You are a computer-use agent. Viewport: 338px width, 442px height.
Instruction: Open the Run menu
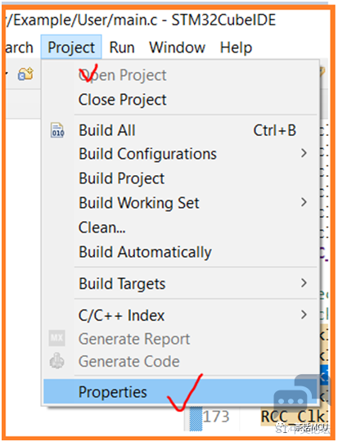(x=122, y=47)
